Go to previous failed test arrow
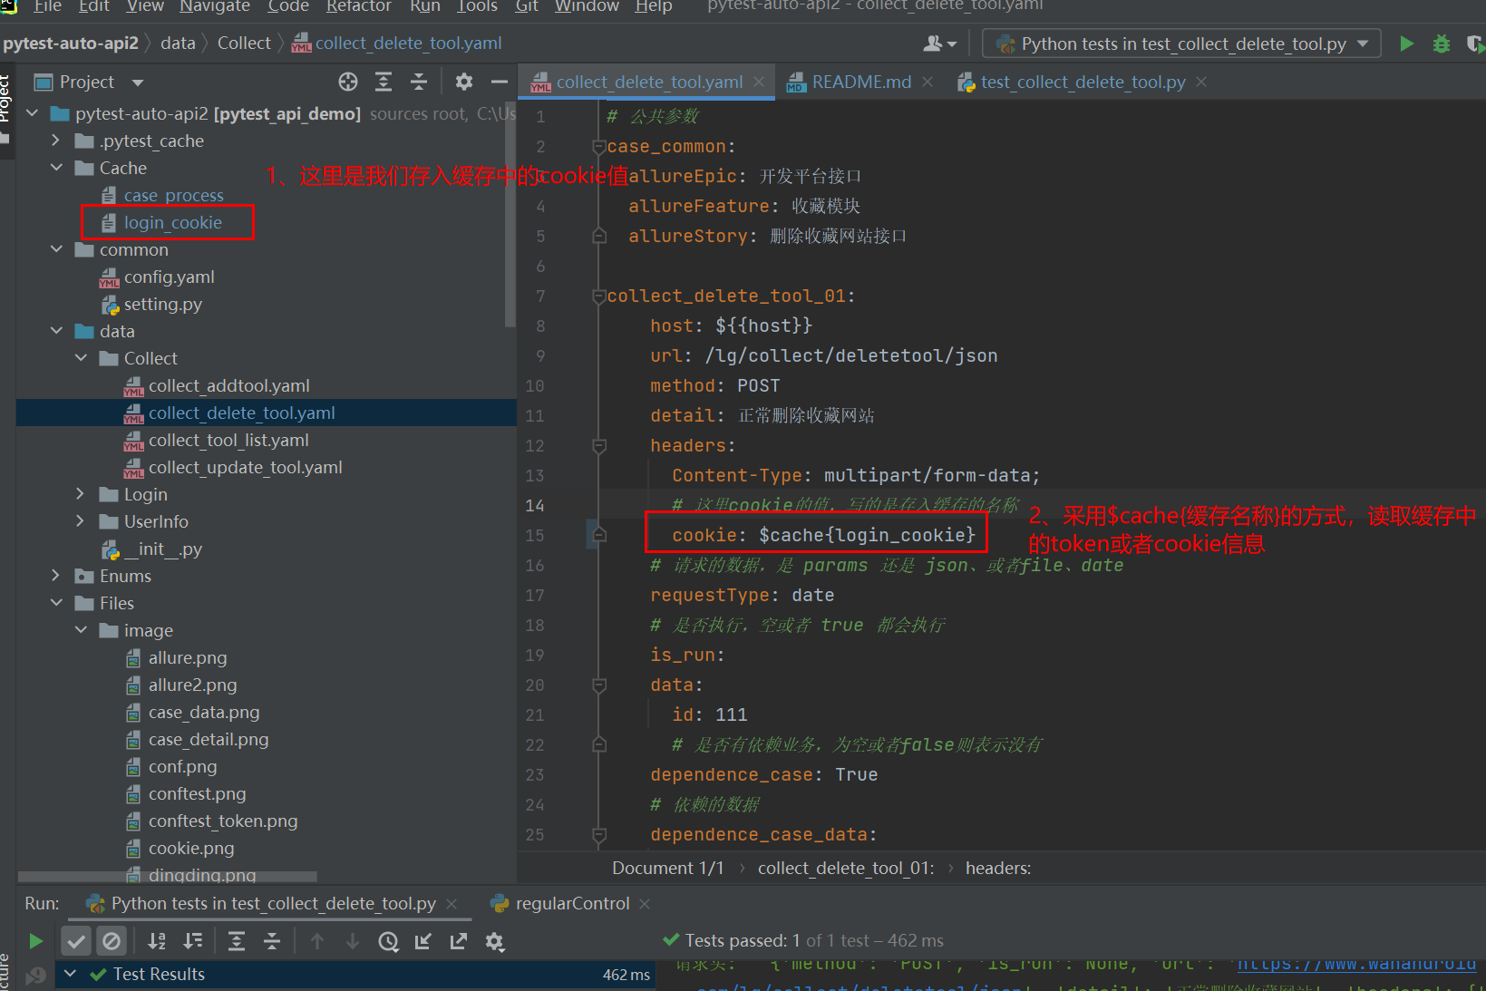 tap(317, 941)
